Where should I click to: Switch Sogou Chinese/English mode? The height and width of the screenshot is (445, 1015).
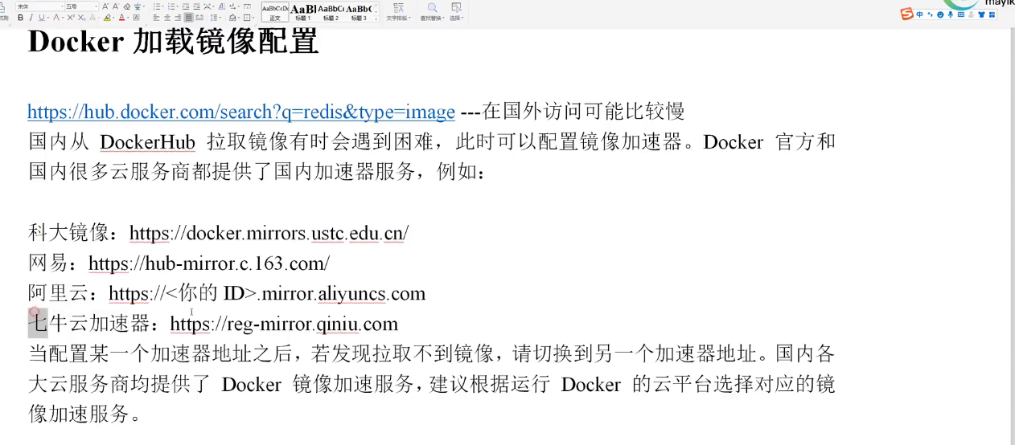pos(919,14)
